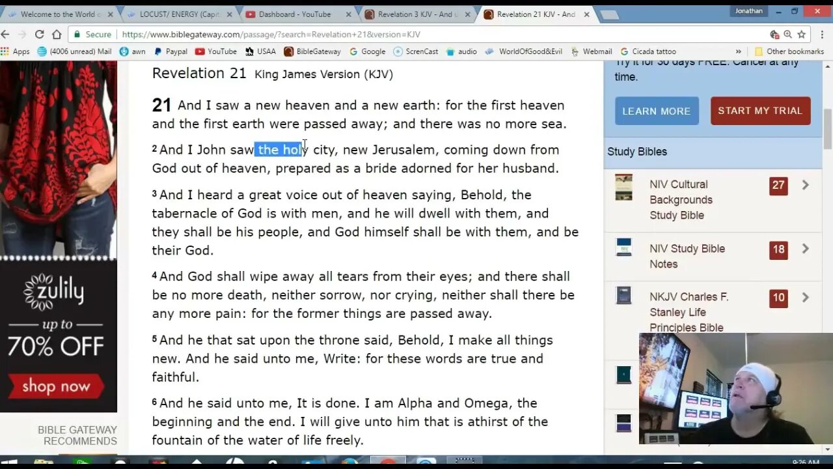
Task: Open NIV Cultural Backgrounds Study Bible thumbnail
Action: 623,187
